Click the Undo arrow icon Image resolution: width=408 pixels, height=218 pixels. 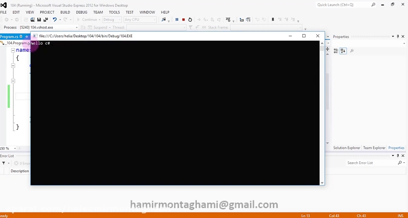[55, 19]
